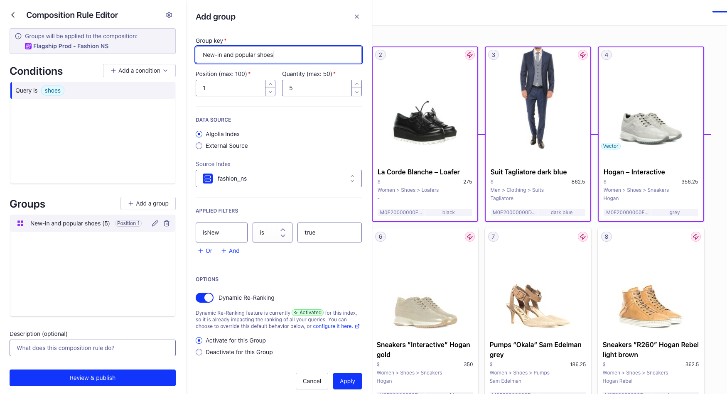Click the fashion_ns index icon
727x394 pixels.
(x=208, y=179)
